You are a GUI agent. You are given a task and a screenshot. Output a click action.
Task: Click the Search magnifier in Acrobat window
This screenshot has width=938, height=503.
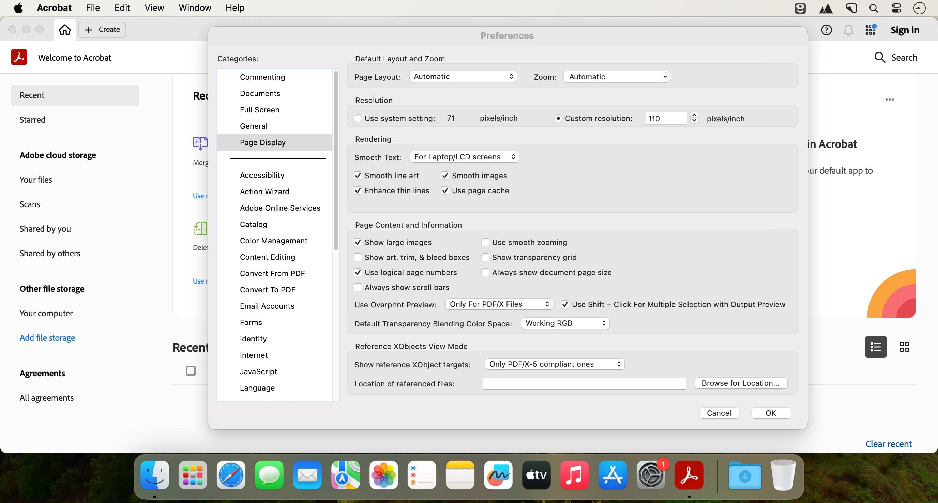coord(880,58)
